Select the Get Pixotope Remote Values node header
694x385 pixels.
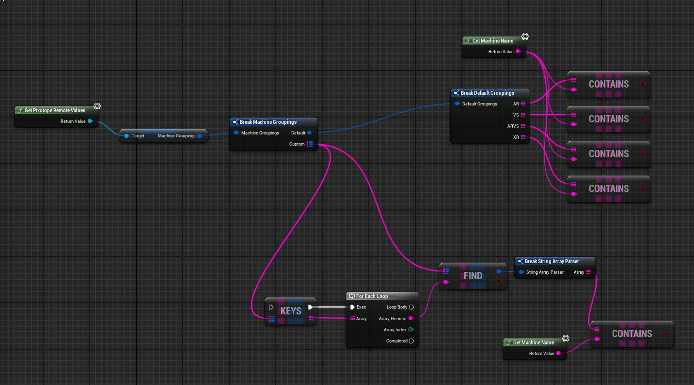57,110
